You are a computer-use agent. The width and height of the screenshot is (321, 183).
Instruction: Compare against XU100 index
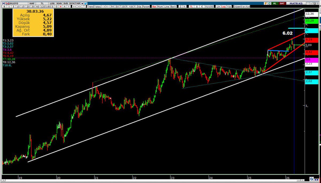209,6
